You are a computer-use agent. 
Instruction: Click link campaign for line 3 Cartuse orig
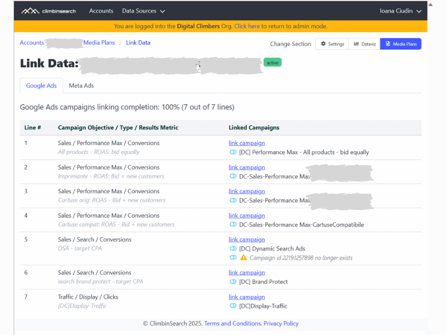[246, 191]
